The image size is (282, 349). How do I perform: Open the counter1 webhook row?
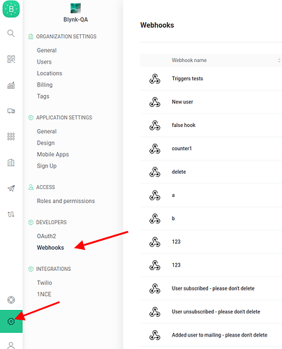pos(211,149)
